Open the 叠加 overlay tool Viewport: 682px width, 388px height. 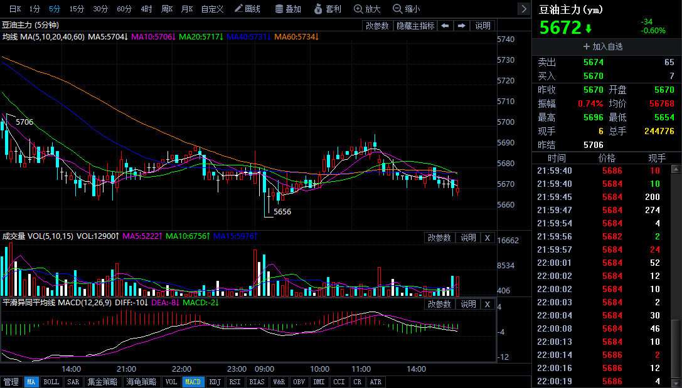tap(288, 9)
